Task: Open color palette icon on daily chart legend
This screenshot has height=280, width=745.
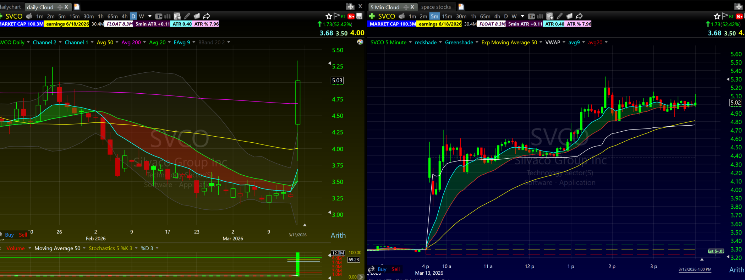Action: (x=360, y=42)
